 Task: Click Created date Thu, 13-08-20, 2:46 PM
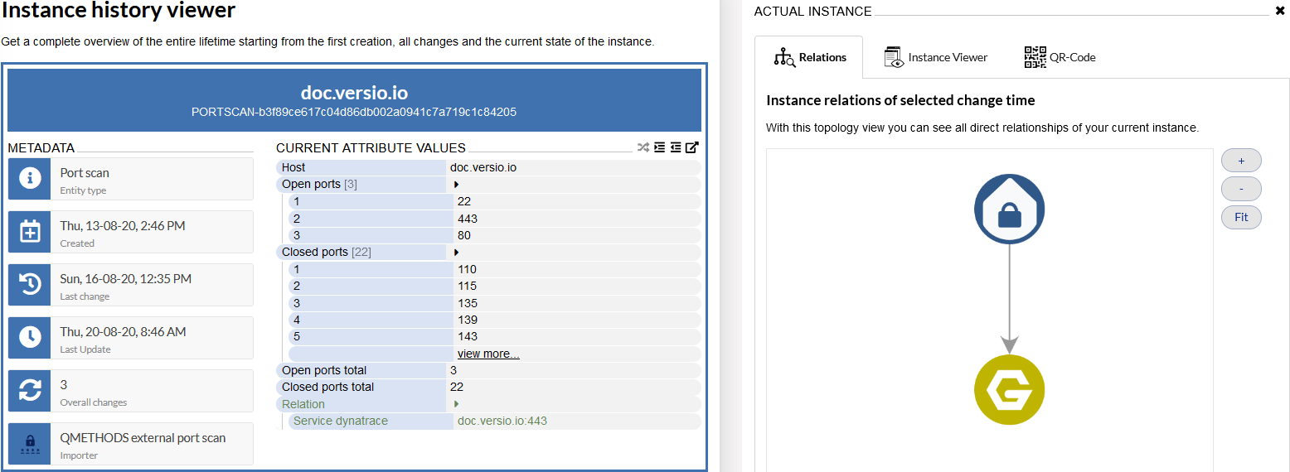(x=123, y=226)
